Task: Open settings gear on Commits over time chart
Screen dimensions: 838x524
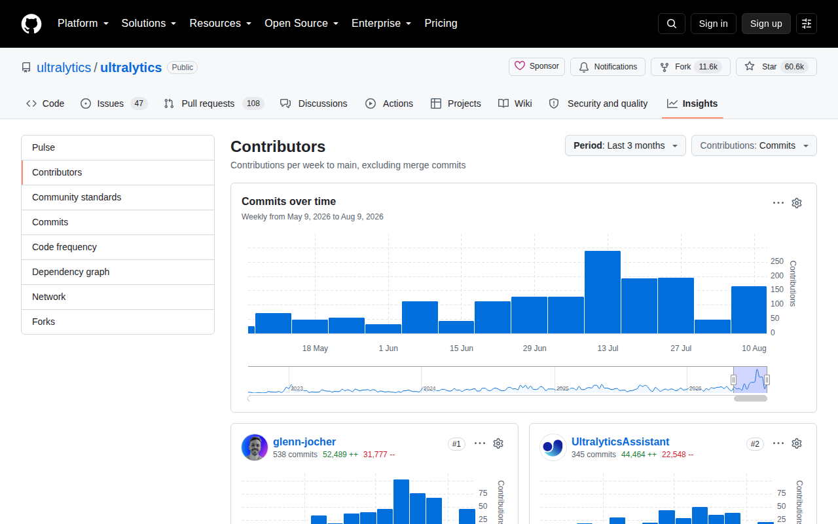Action: click(x=797, y=203)
